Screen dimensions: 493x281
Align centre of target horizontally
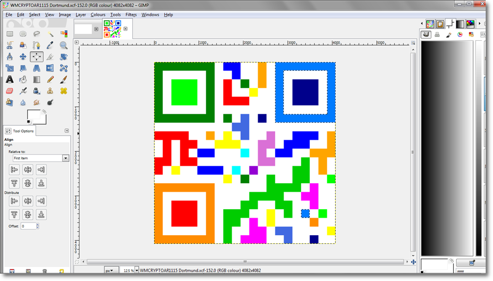click(x=28, y=170)
